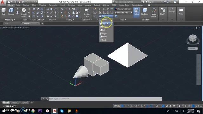Toggle hardware acceleration in status bar
This screenshot has height=114, width=203.
(x=193, y=106)
